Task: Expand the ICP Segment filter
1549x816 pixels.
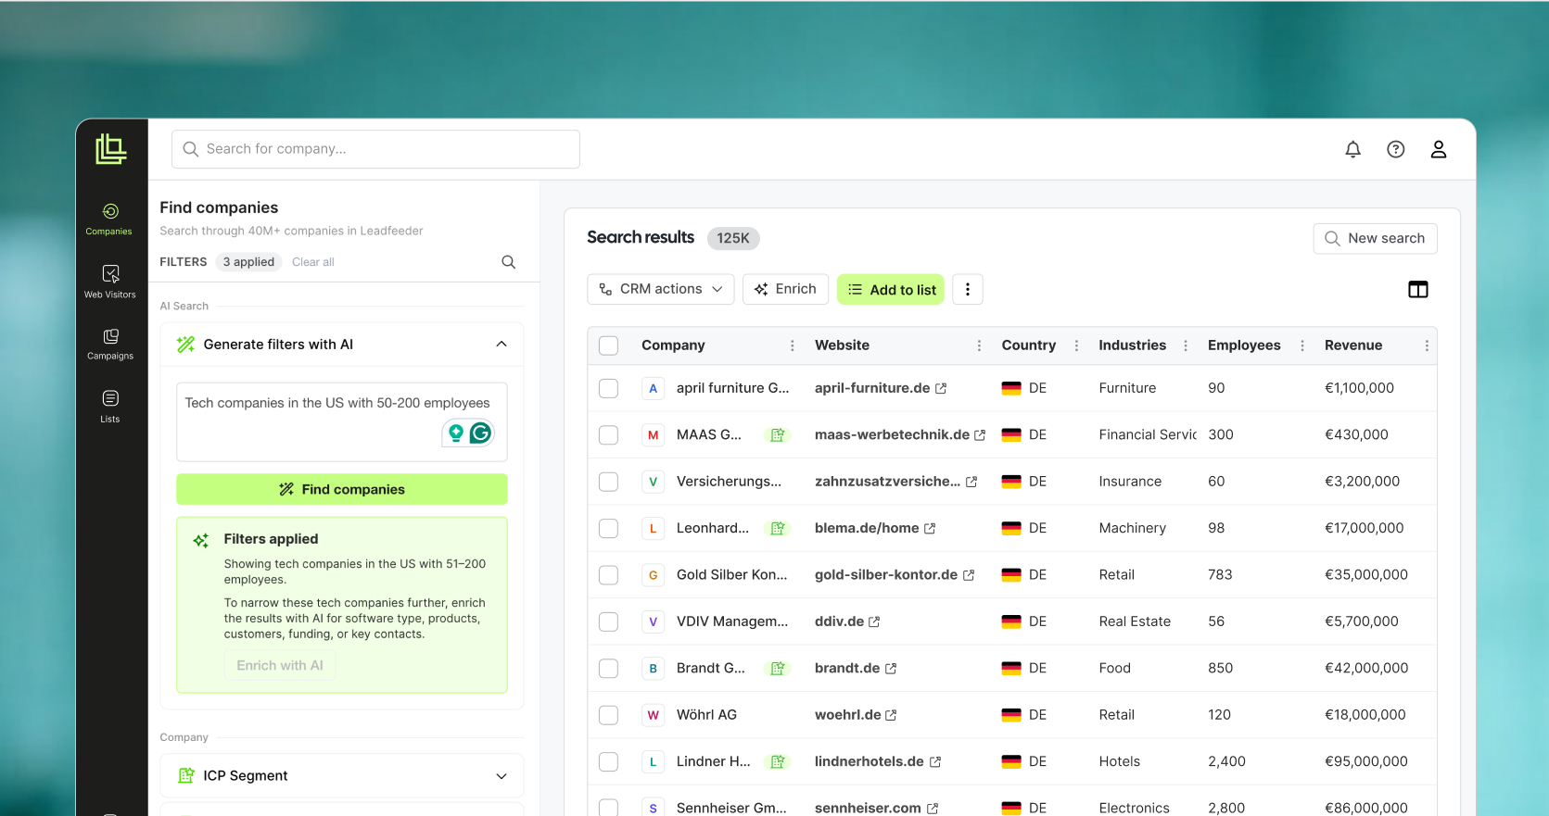Action: pyautogui.click(x=502, y=776)
